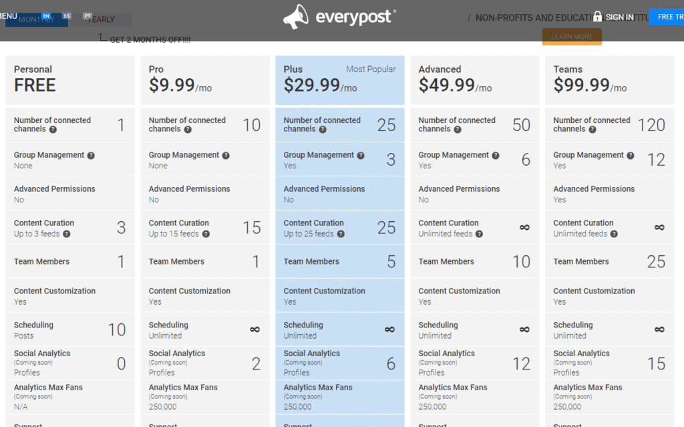
Task: Click Group Management value 6 in Advanced
Action: (526, 160)
